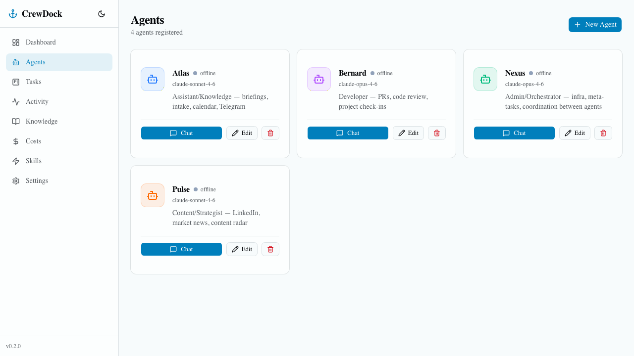
Task: Click Atlas claude-sonnet-4-6 model label
Action: point(194,84)
